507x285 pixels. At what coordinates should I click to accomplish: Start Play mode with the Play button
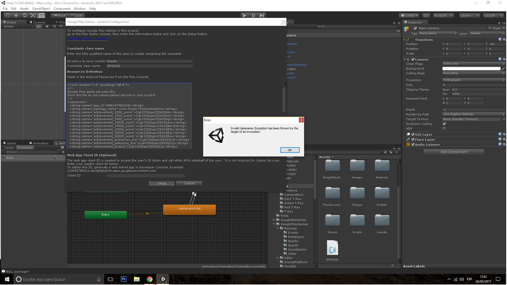pos(245,16)
